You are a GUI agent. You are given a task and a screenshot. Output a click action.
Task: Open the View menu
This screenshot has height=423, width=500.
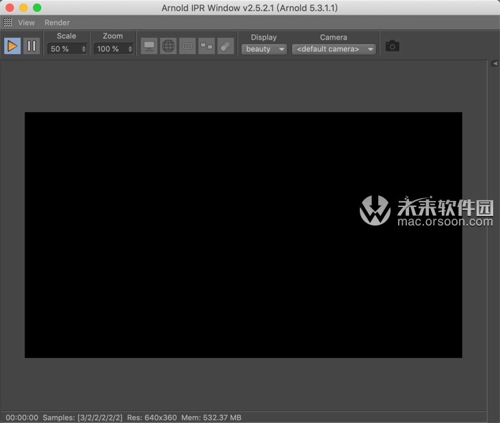(26, 23)
